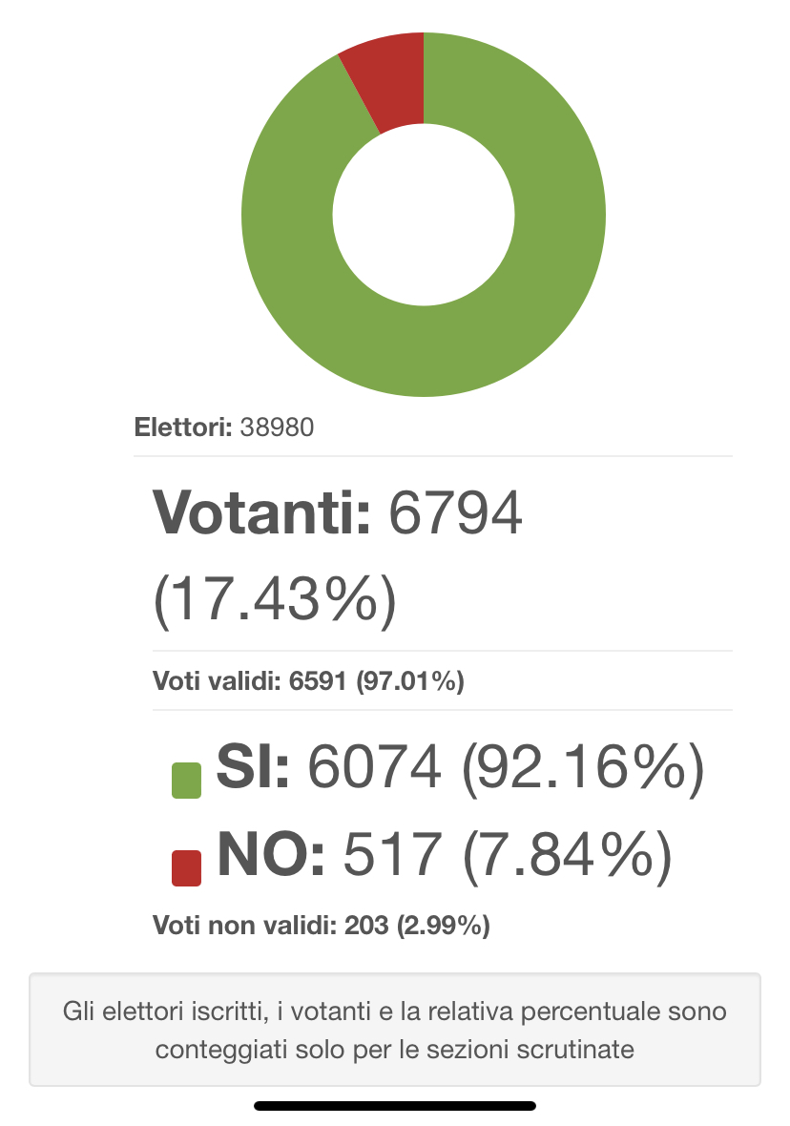Image resolution: width=790 pixels, height=1126 pixels.
Task: Tap the 97.01% valid votes percentage
Action: 410,680
